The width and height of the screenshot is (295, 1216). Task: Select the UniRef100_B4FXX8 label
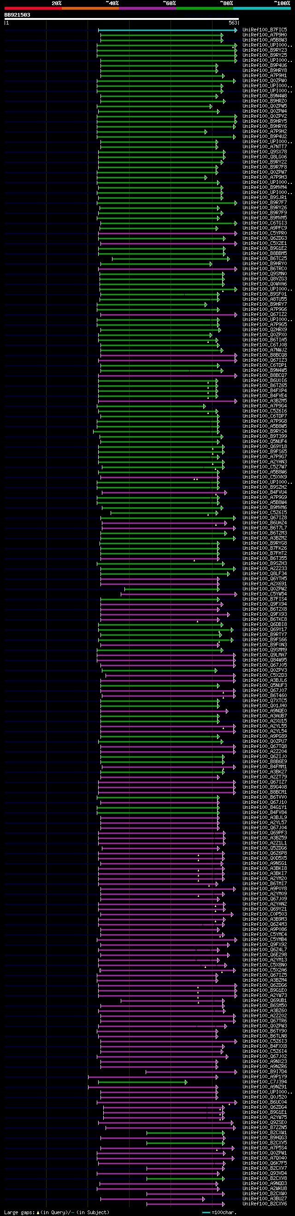265,1046
